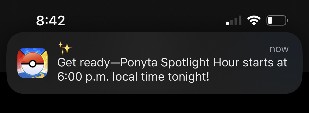Open the Ponyta Spotlight Hour notification message
309x113 pixels.
(172, 70)
